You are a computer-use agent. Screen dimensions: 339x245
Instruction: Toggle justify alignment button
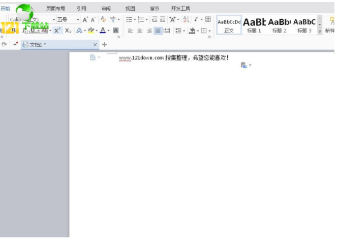point(158,31)
